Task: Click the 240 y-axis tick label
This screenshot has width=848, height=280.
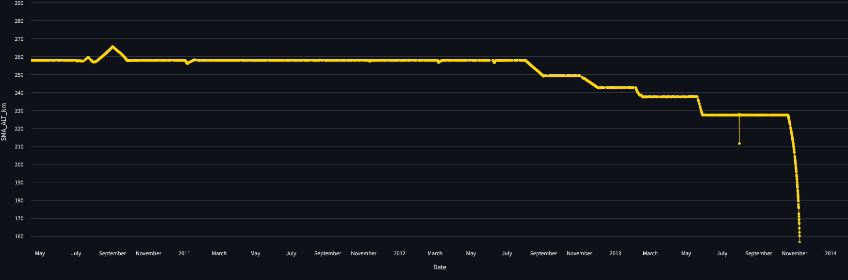Action: (19, 93)
